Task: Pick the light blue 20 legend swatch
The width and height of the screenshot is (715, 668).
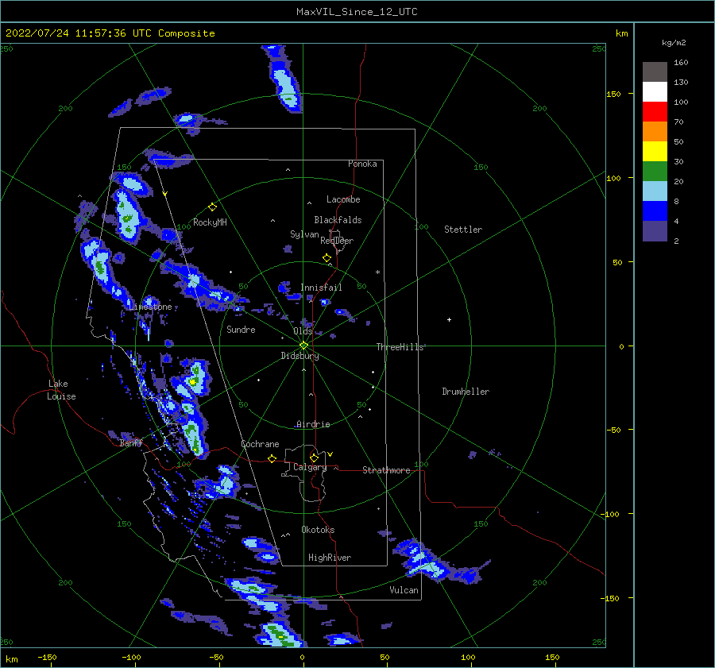Action: pos(655,191)
